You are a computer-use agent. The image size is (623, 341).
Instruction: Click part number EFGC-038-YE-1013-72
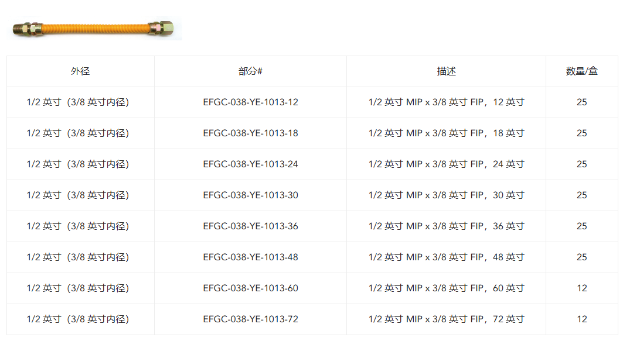250,319
